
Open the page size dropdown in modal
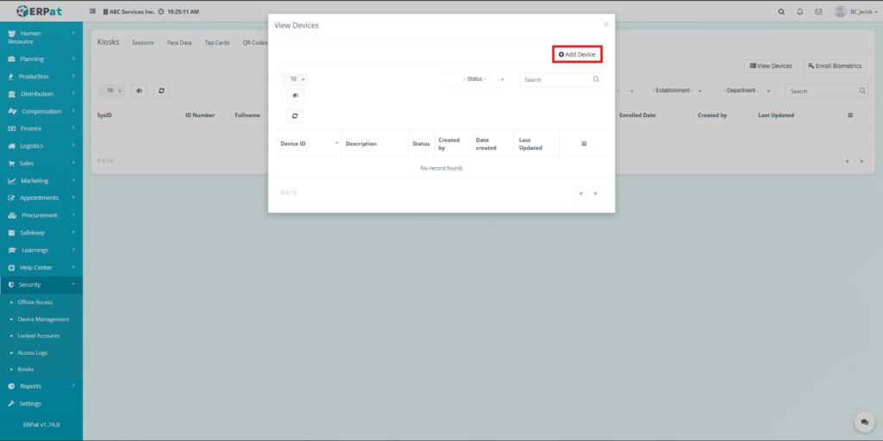click(295, 79)
